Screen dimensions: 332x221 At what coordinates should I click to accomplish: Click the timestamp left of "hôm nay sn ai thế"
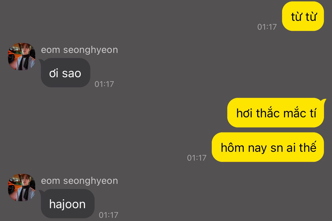[x=197, y=158]
